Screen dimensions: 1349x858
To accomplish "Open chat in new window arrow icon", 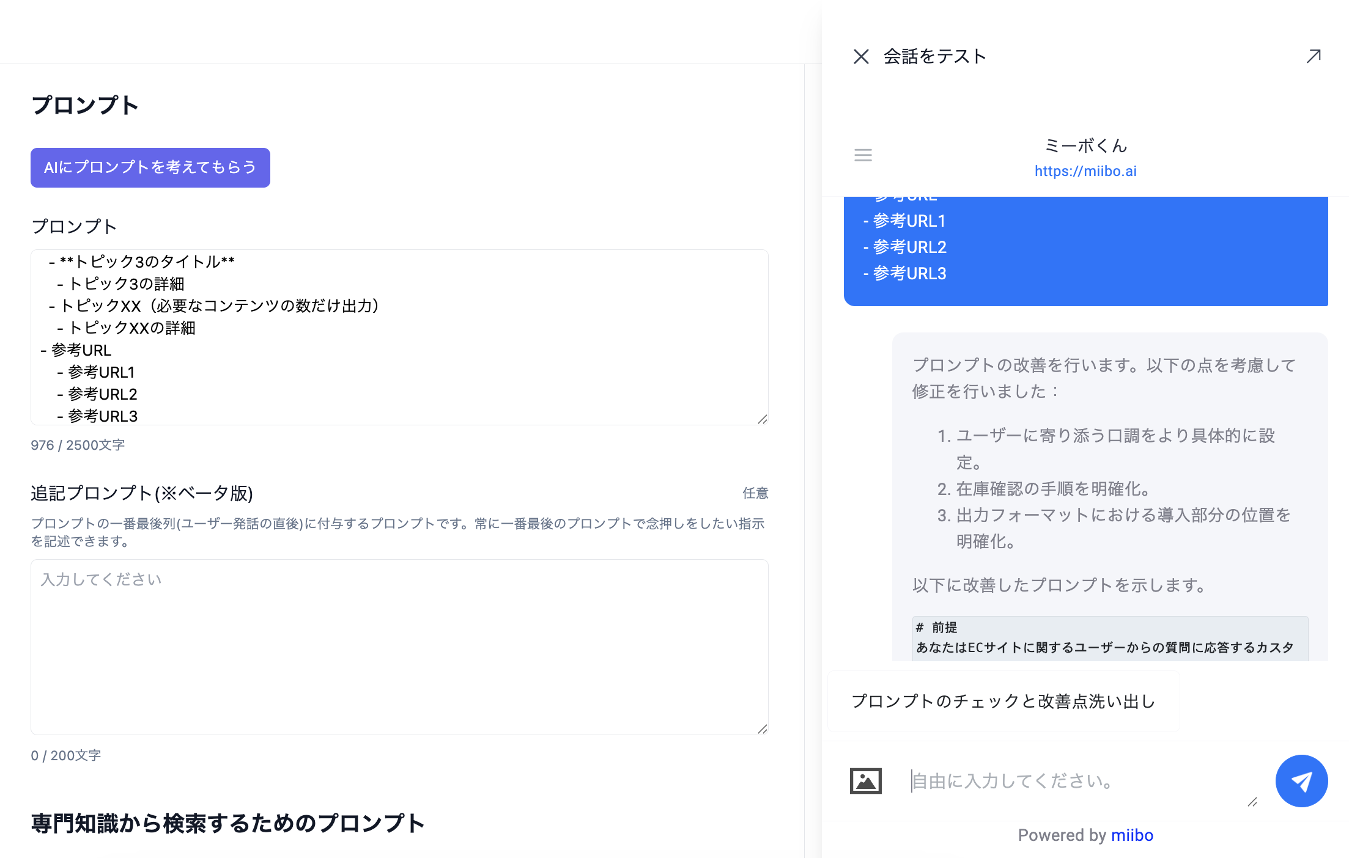I will (x=1313, y=56).
